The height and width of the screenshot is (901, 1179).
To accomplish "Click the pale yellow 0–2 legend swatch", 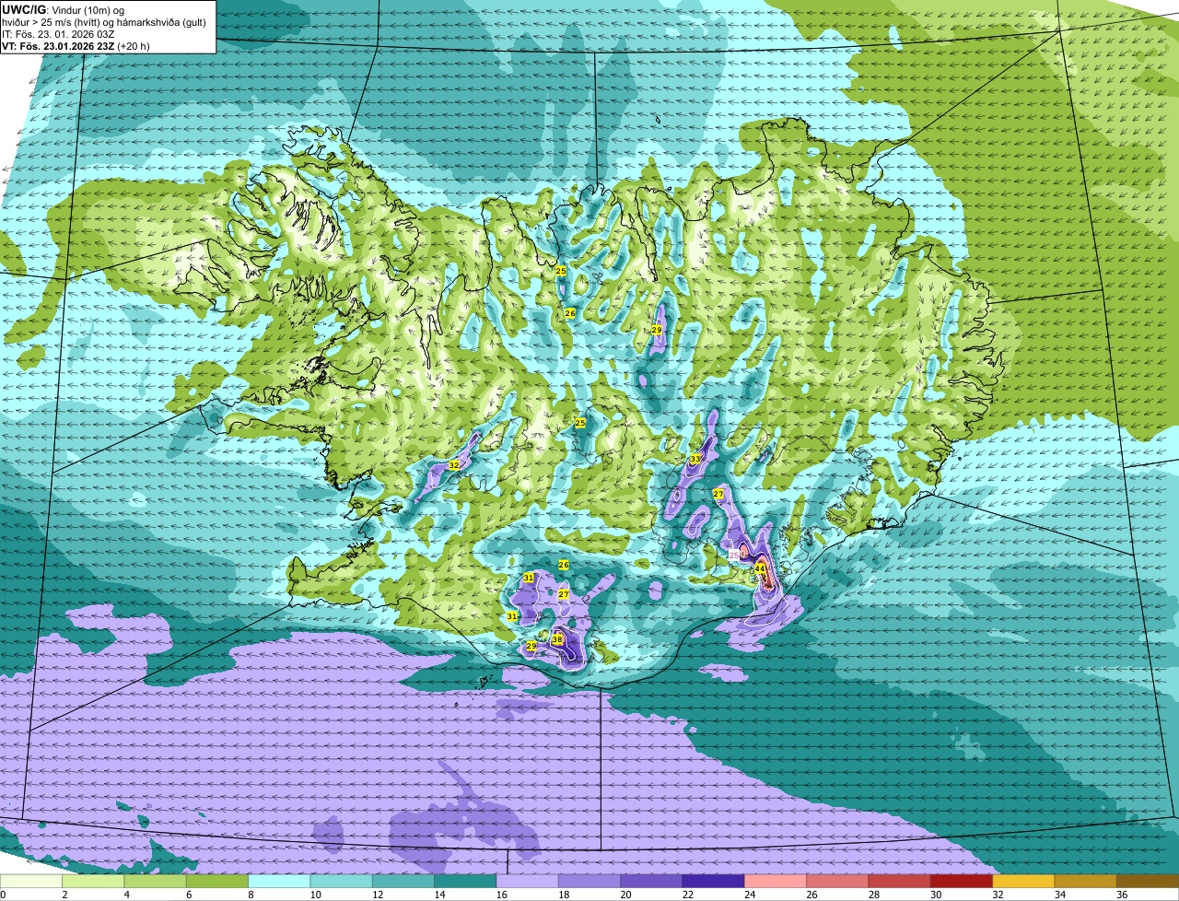I will click(x=31, y=881).
